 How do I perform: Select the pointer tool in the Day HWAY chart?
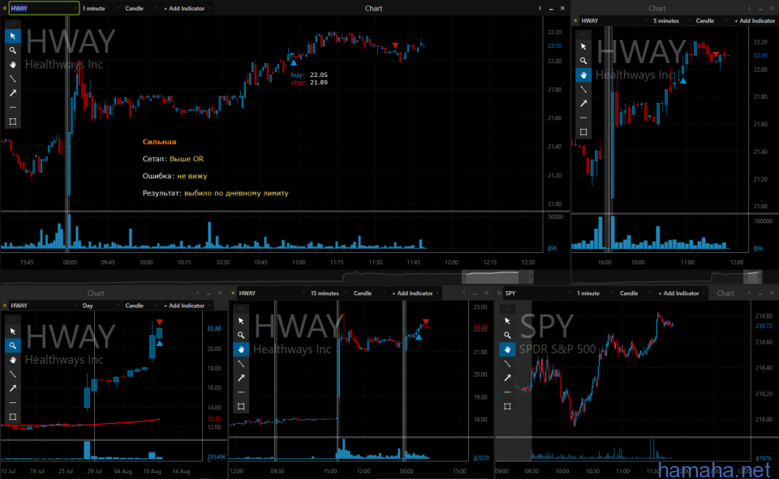tap(13, 331)
